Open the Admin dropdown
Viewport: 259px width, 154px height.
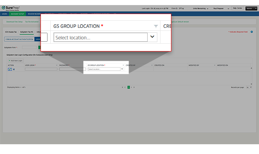(251, 9)
